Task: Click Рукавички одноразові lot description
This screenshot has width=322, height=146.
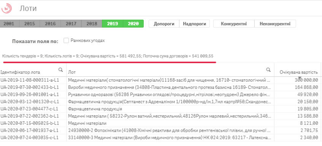Action: point(169,95)
